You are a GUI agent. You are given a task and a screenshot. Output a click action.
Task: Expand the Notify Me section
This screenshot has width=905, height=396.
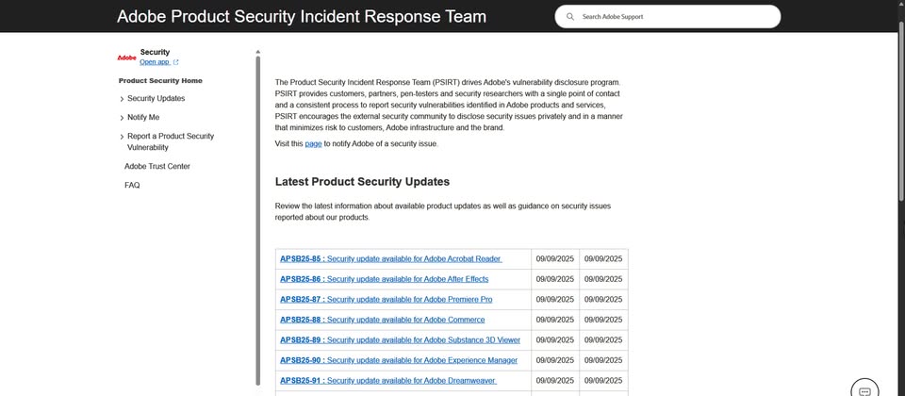(122, 118)
